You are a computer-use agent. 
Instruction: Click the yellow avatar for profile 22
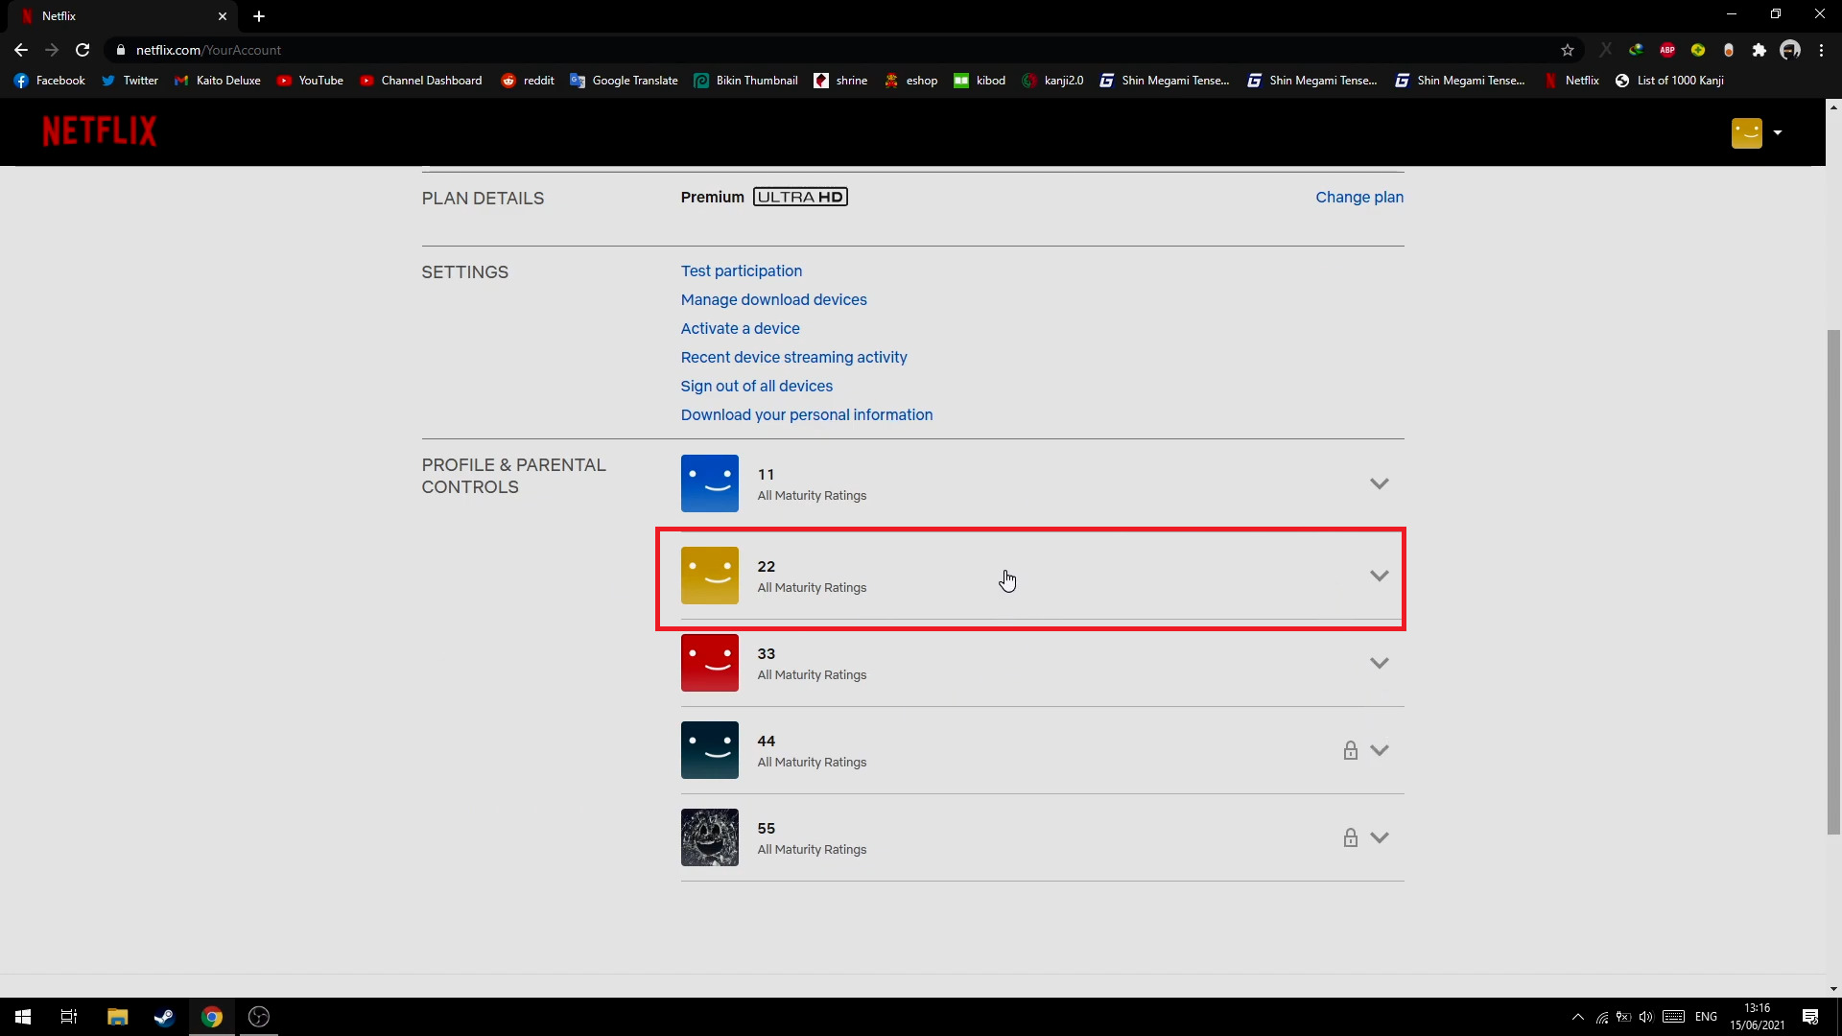click(709, 576)
